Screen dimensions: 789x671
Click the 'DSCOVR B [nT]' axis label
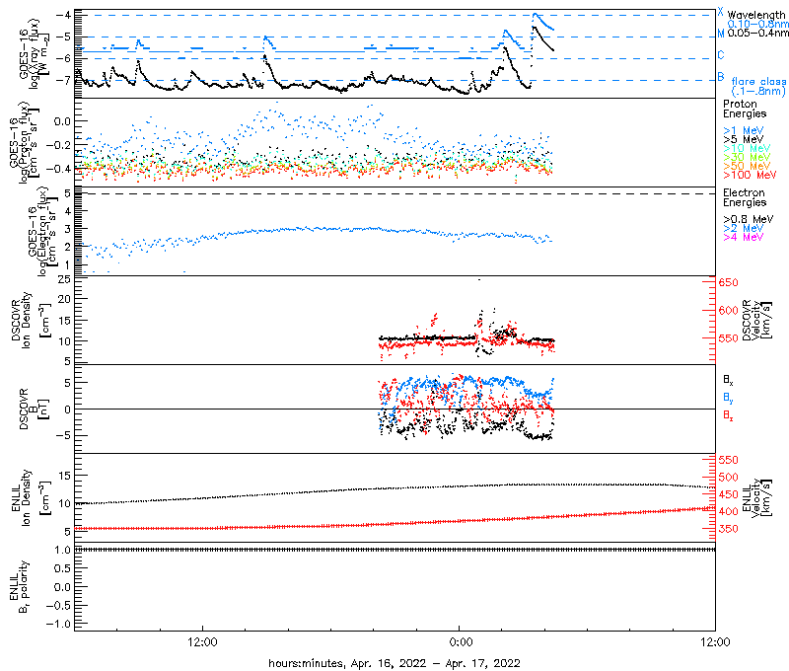tap(34, 409)
